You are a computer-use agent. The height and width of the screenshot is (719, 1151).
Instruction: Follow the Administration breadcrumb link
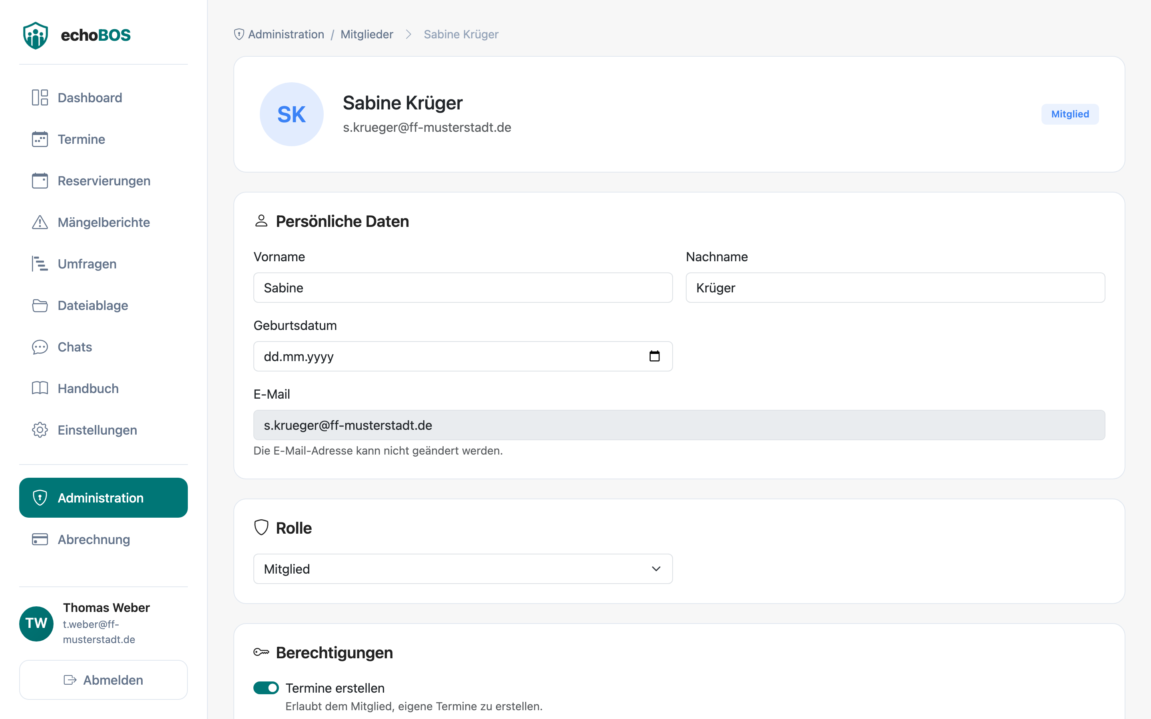tap(286, 34)
